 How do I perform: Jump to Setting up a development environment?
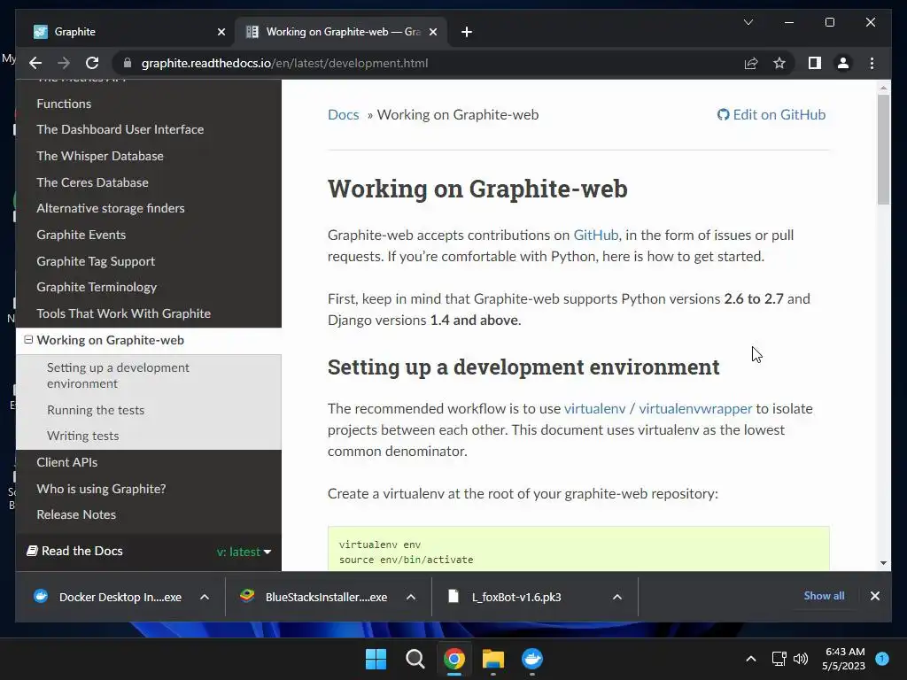tap(118, 375)
